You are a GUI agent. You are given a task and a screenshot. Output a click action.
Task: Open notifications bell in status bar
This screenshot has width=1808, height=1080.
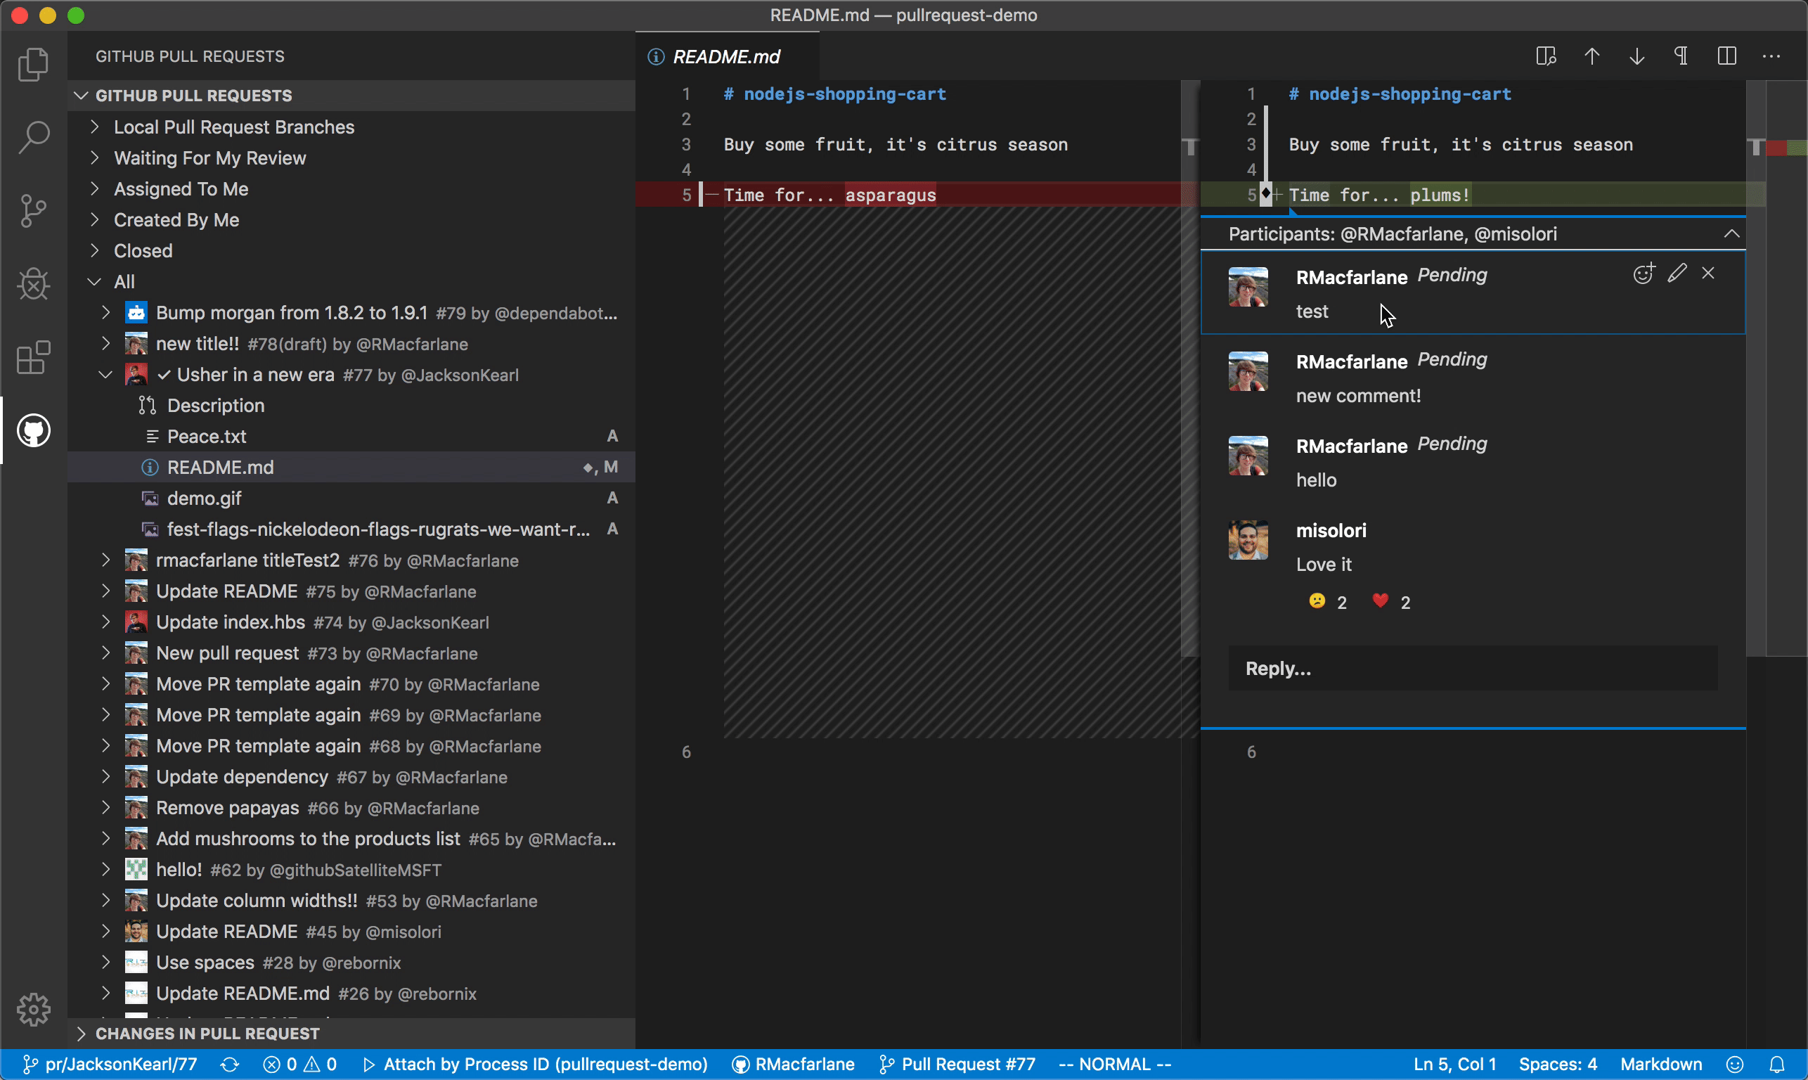(x=1776, y=1064)
